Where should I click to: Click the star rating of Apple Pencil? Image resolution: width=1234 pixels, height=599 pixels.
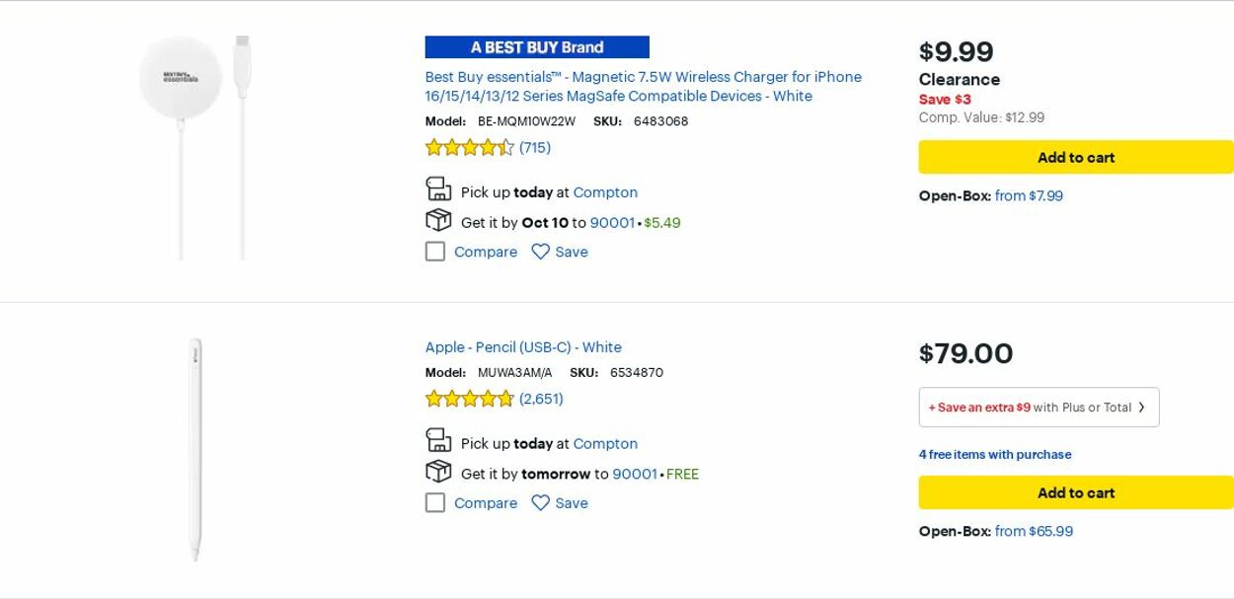(x=470, y=399)
